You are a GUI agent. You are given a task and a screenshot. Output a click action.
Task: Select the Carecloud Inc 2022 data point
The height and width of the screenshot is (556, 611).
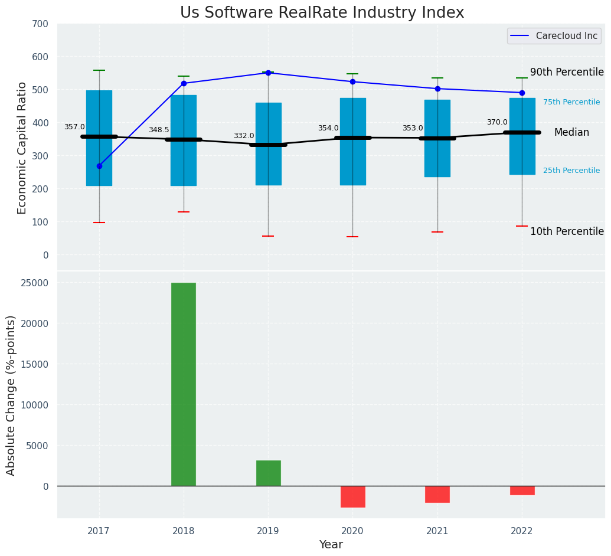pyautogui.click(x=522, y=93)
